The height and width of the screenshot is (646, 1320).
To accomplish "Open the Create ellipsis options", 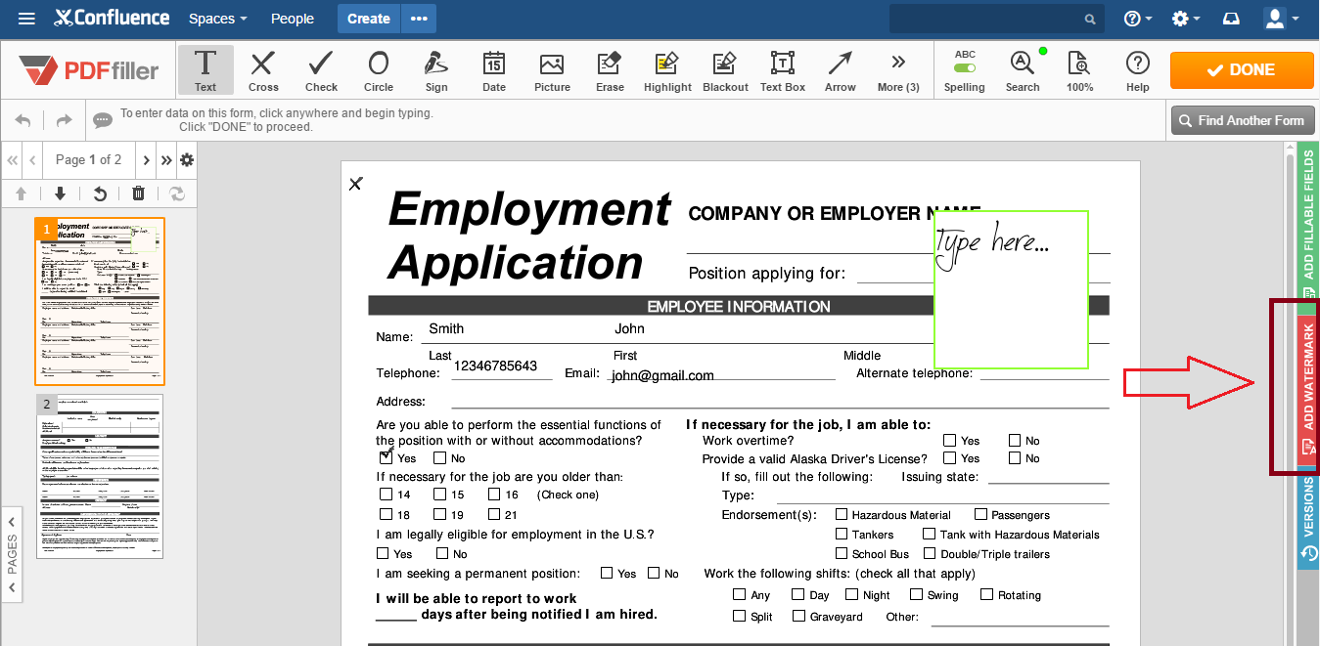I will 420,19.
